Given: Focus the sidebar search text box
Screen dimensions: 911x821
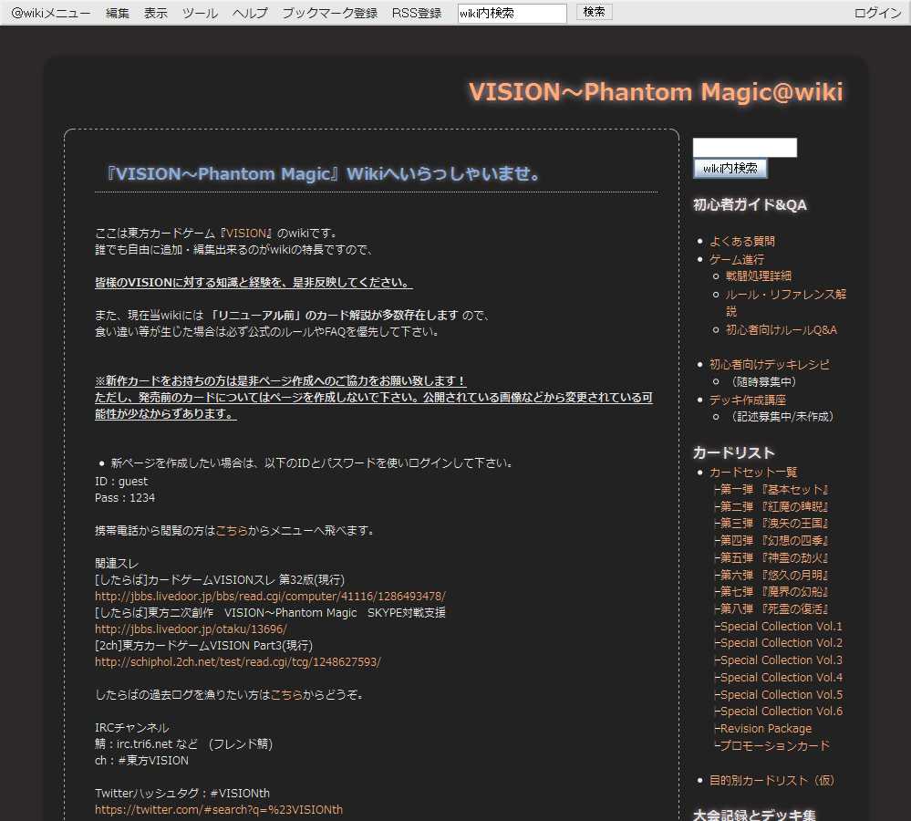Looking at the screenshot, I should coord(745,148).
